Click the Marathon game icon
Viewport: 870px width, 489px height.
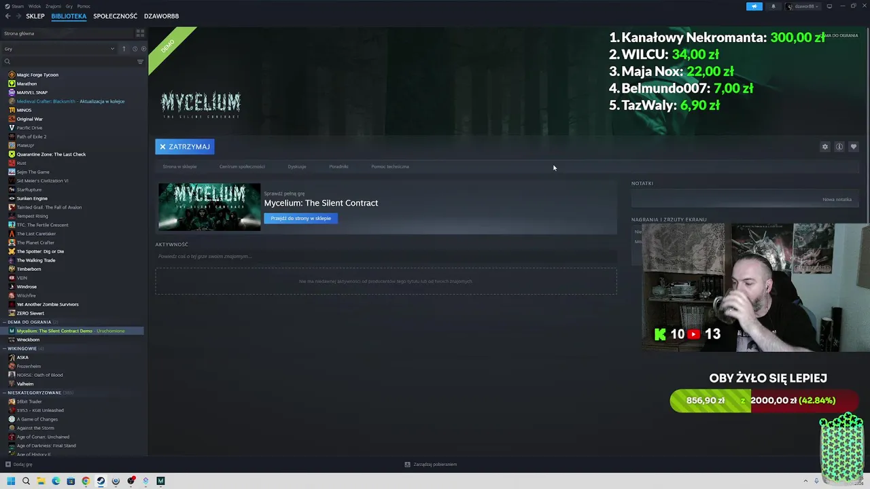[x=12, y=84]
